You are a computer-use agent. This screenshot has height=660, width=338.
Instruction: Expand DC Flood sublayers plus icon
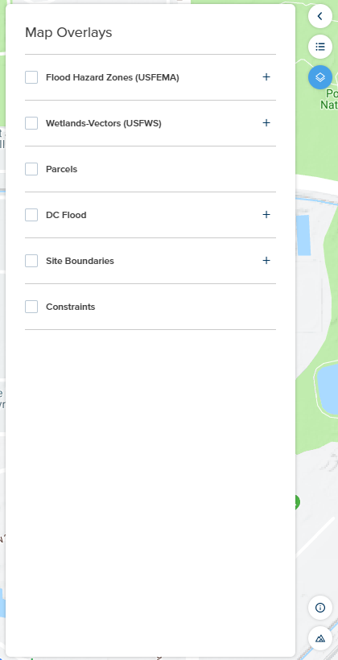coord(266,215)
